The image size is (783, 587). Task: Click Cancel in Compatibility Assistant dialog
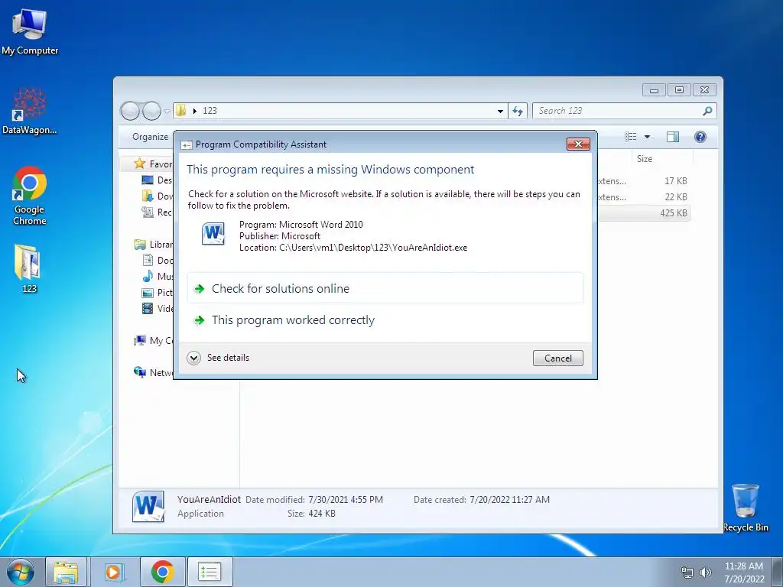(557, 358)
